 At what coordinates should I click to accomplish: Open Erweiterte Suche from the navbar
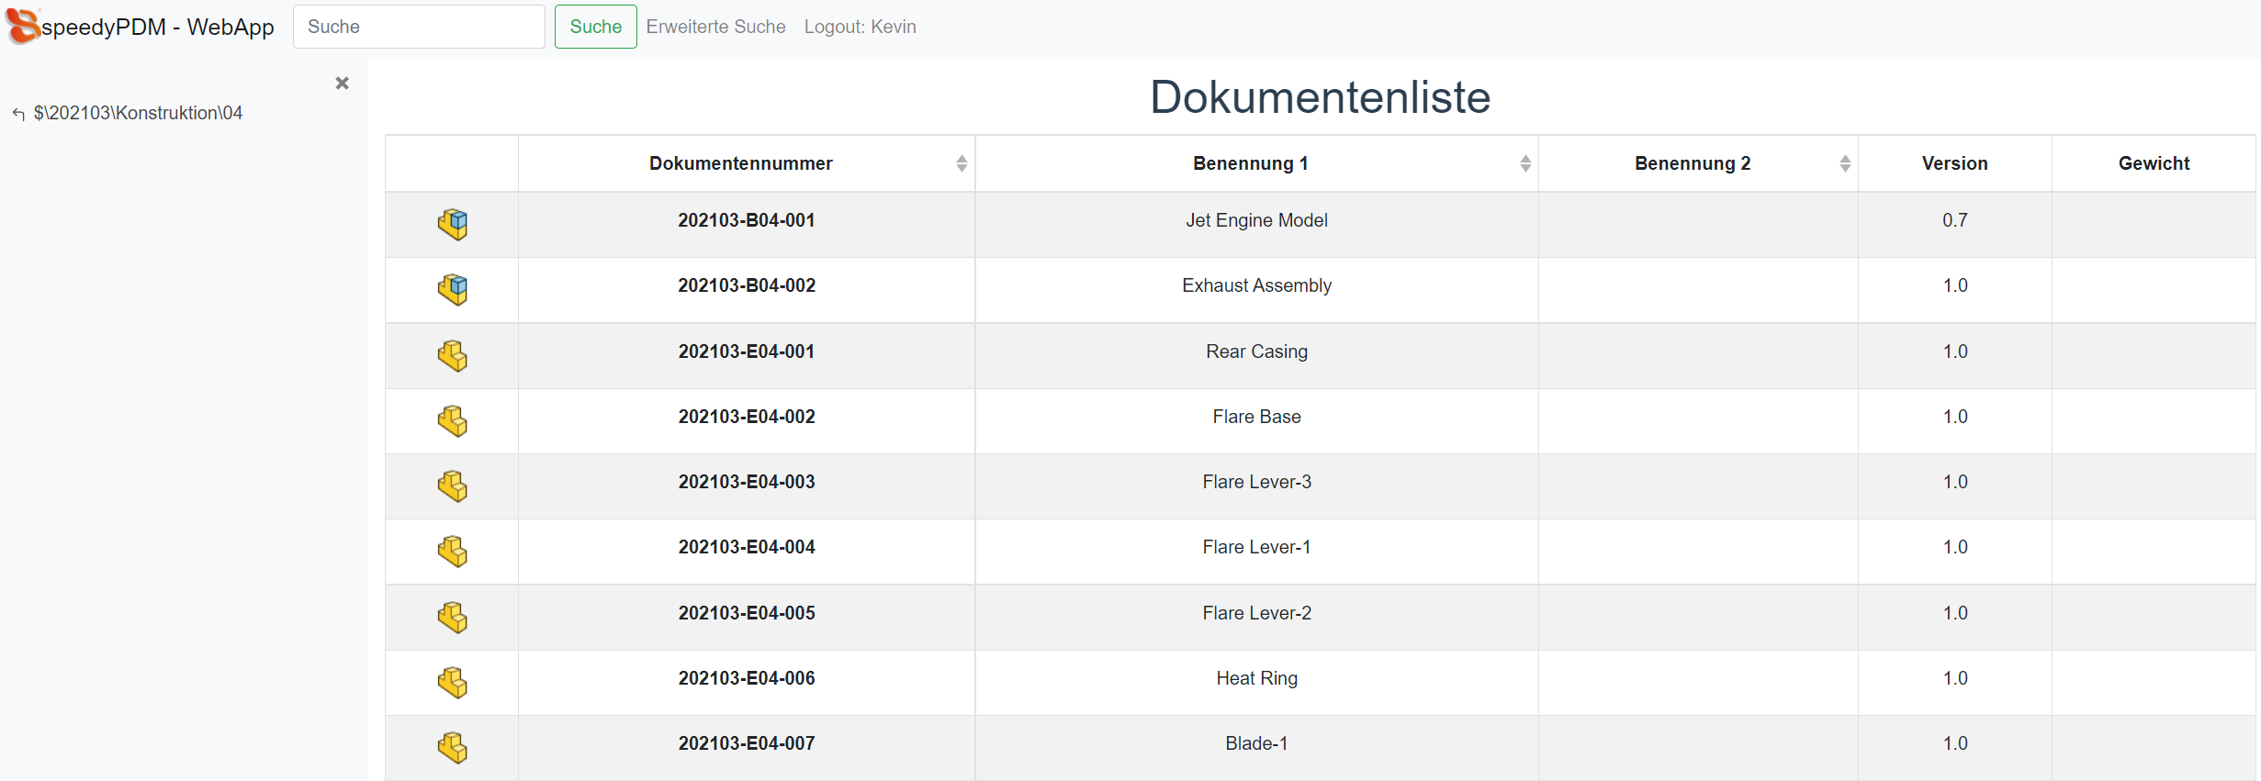coord(715,27)
